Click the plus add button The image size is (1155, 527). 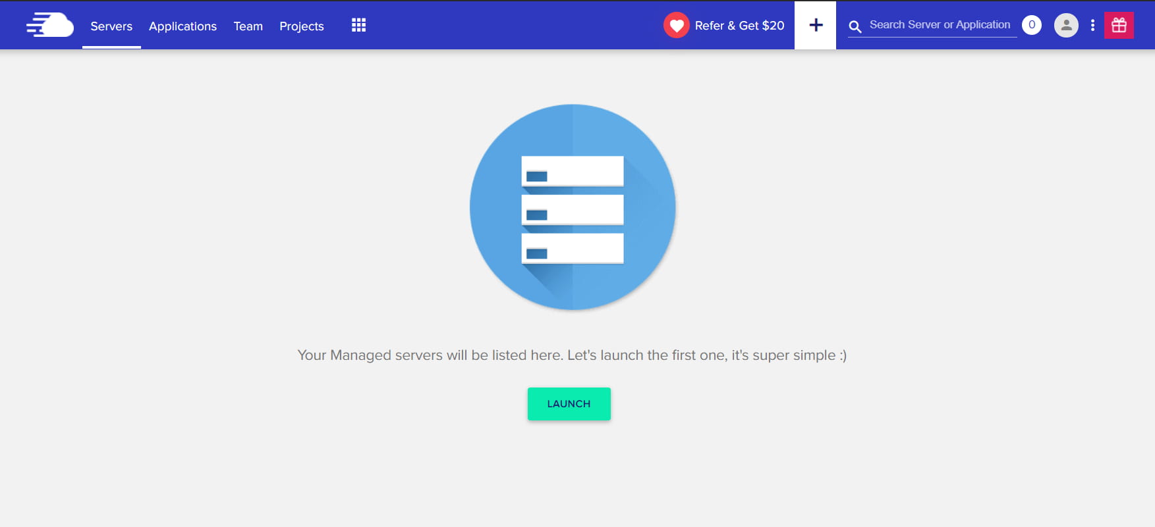[x=815, y=25]
